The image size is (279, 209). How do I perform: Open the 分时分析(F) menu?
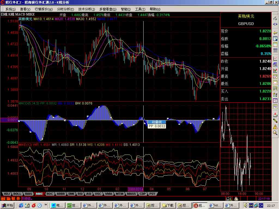pos(65,9)
